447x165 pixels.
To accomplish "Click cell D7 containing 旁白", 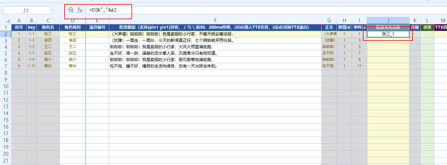I will coord(72,66).
